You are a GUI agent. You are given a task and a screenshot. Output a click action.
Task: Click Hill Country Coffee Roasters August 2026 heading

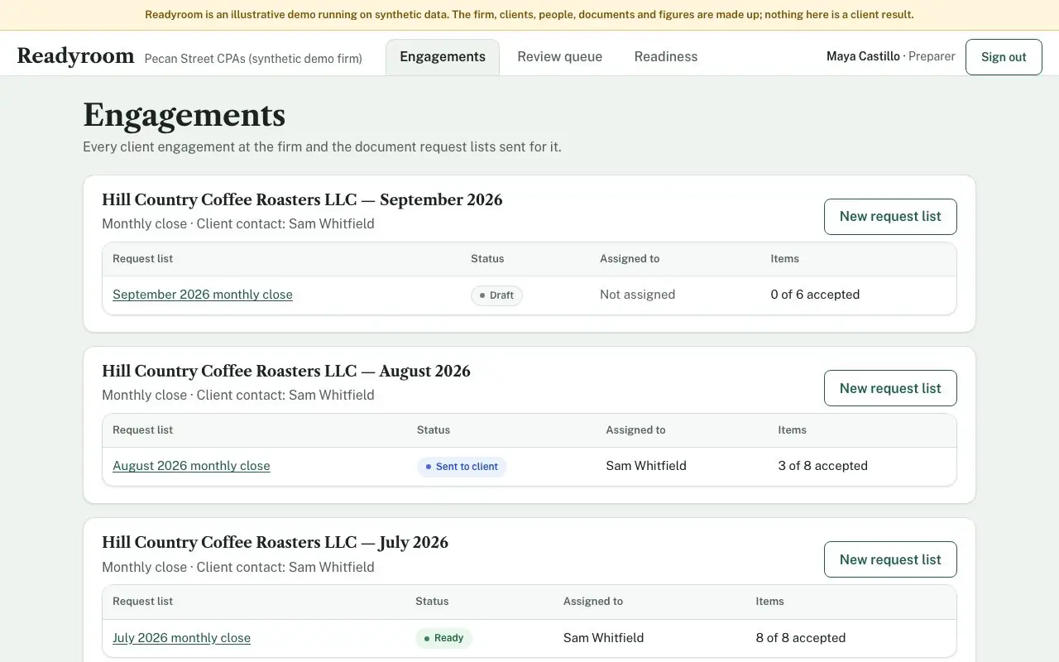pos(286,371)
